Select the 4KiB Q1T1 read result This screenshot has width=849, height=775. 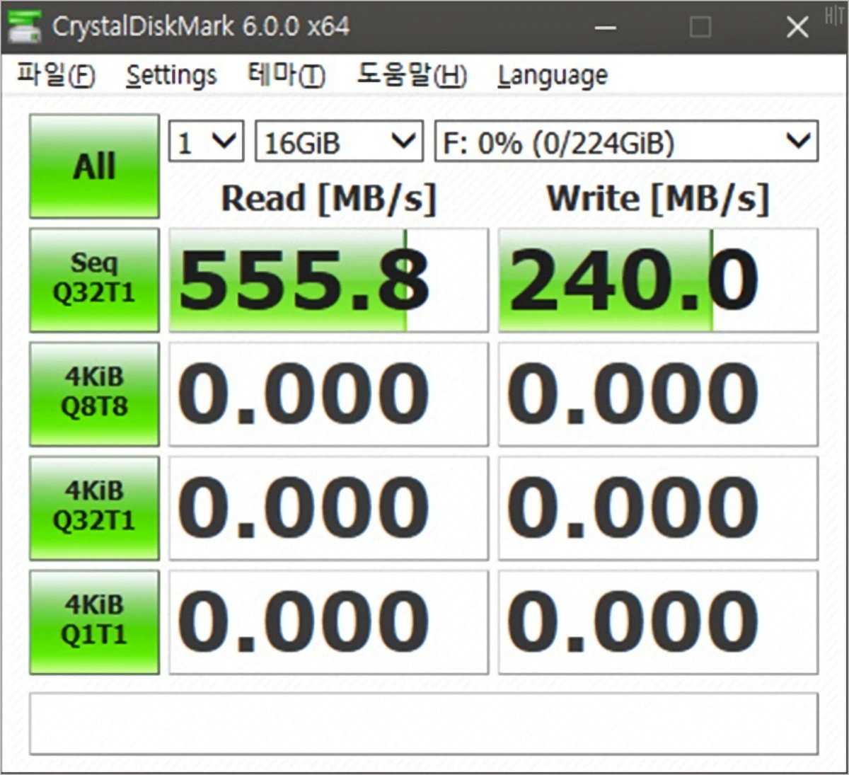point(328,621)
